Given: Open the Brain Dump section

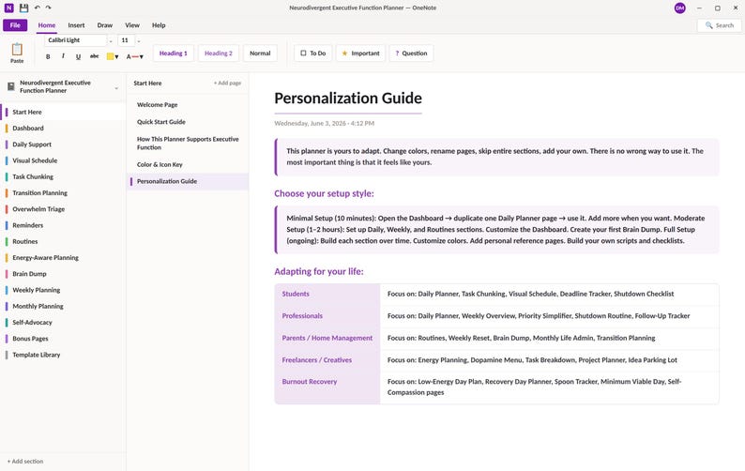Looking at the screenshot, I should click(63, 274).
